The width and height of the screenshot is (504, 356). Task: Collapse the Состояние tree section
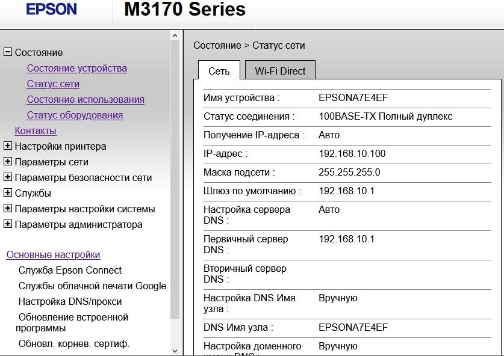click(8, 52)
